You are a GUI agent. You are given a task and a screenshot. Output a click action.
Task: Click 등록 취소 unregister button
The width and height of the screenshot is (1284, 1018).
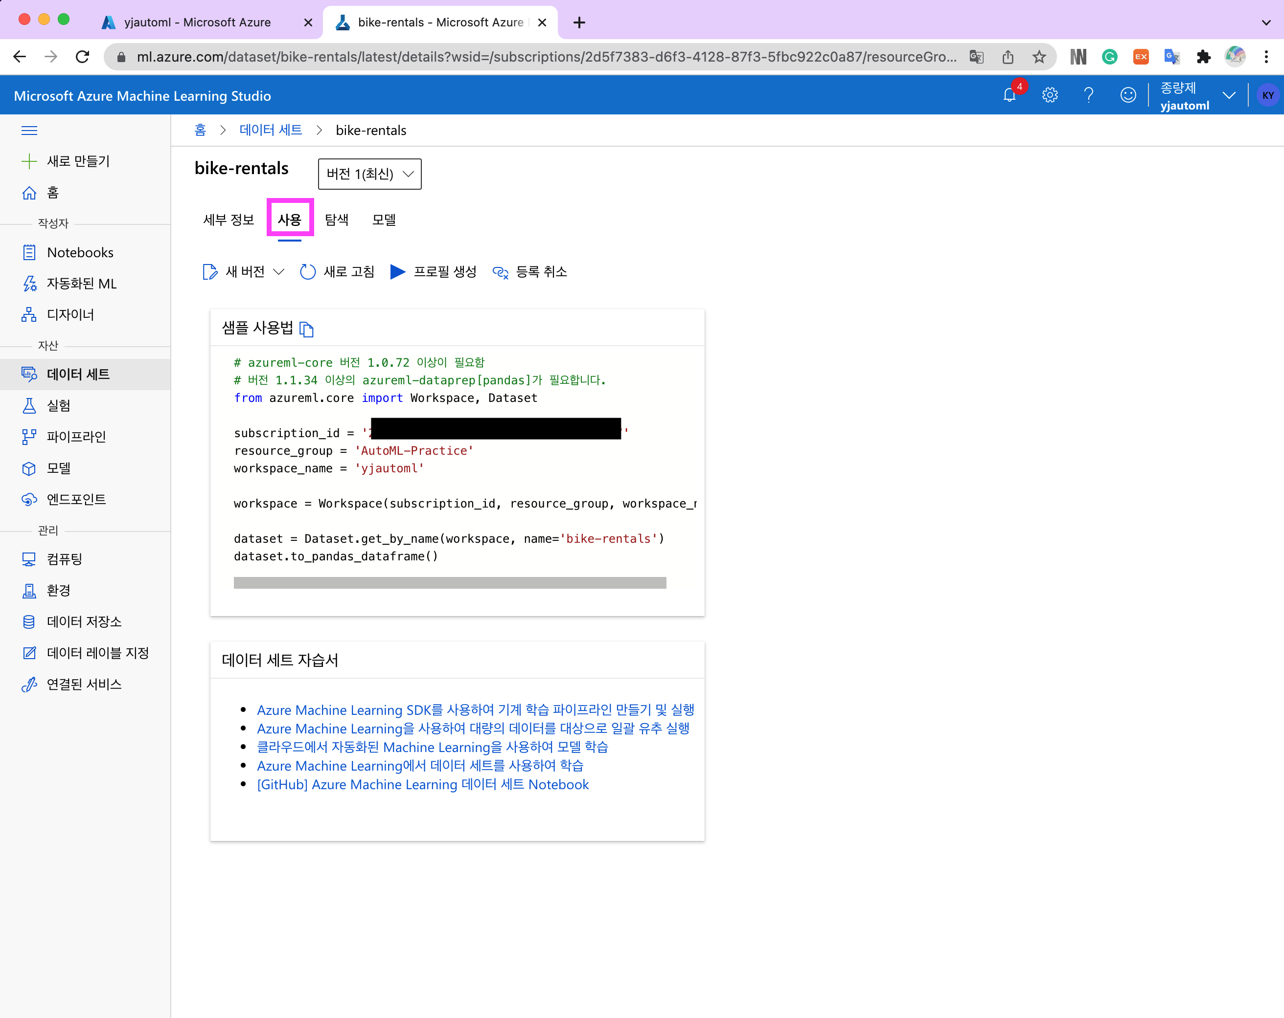pyautogui.click(x=530, y=272)
